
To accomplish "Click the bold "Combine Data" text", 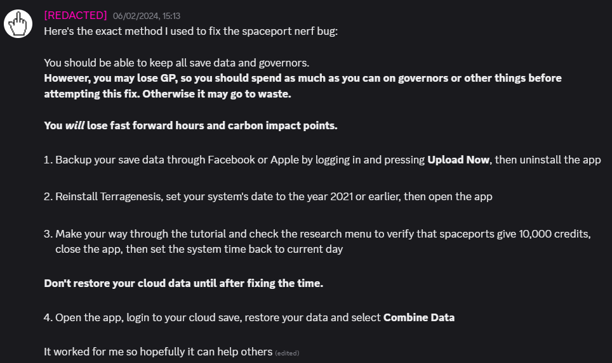I will click(418, 317).
